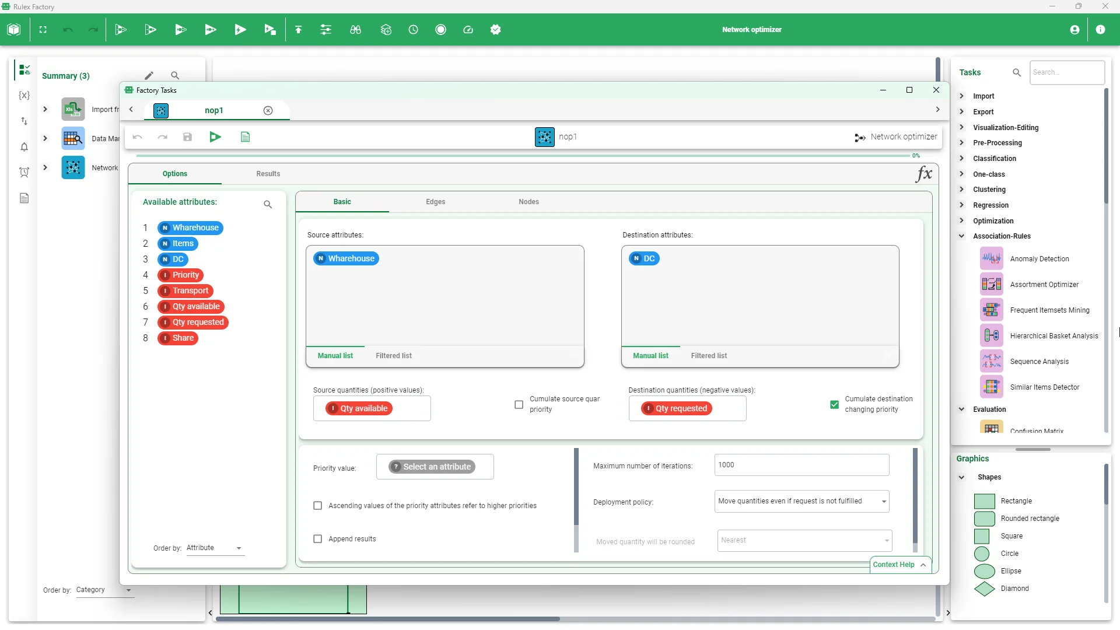Click the Maximum number of iterations field
This screenshot has height=630, width=1120.
point(801,465)
